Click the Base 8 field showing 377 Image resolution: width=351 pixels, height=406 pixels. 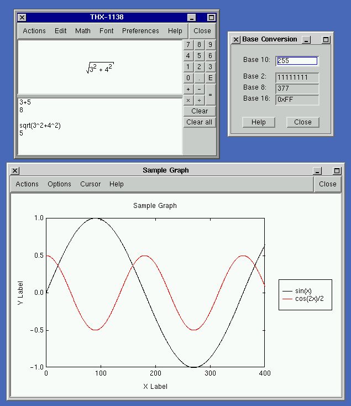point(297,89)
